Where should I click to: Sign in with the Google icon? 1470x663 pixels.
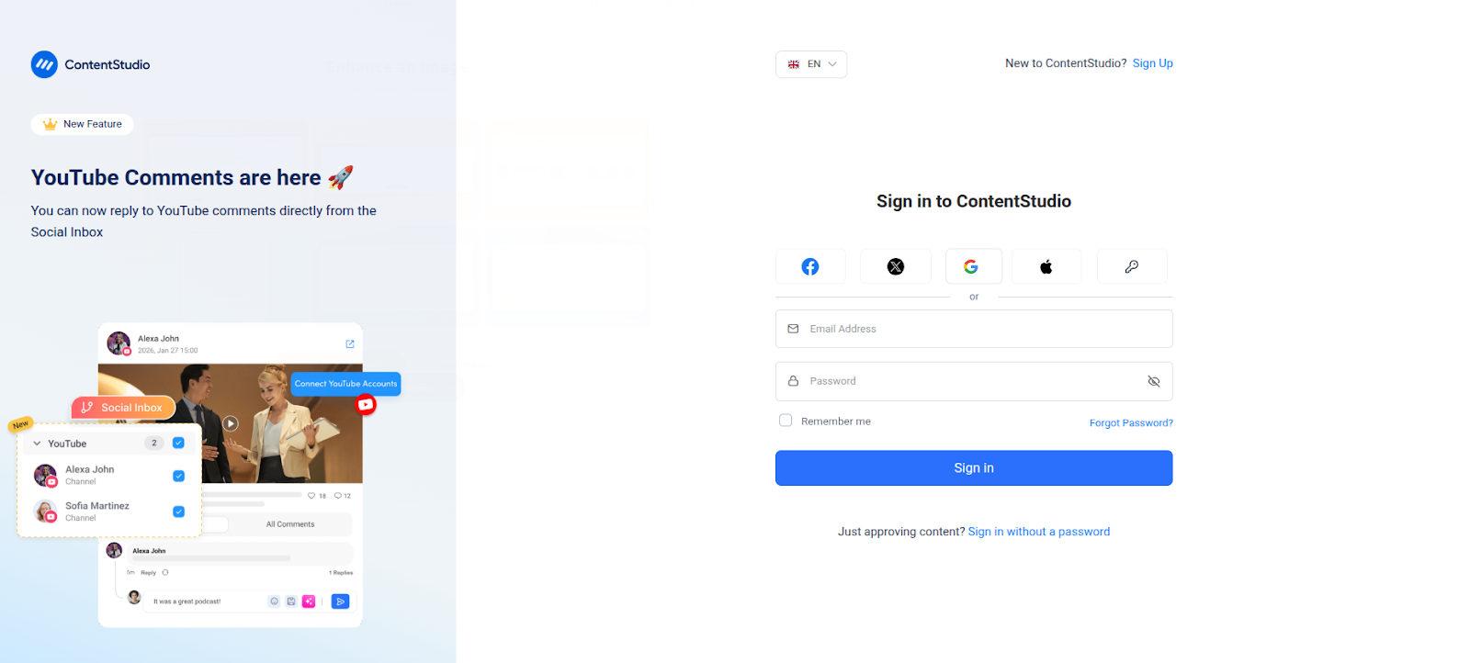click(x=973, y=266)
